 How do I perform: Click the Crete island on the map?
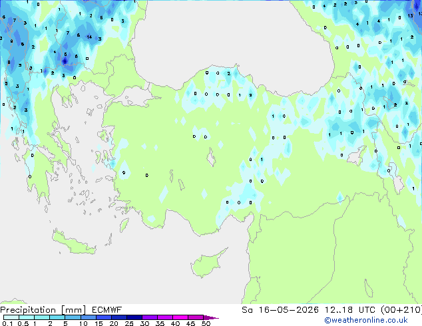coord(73,242)
